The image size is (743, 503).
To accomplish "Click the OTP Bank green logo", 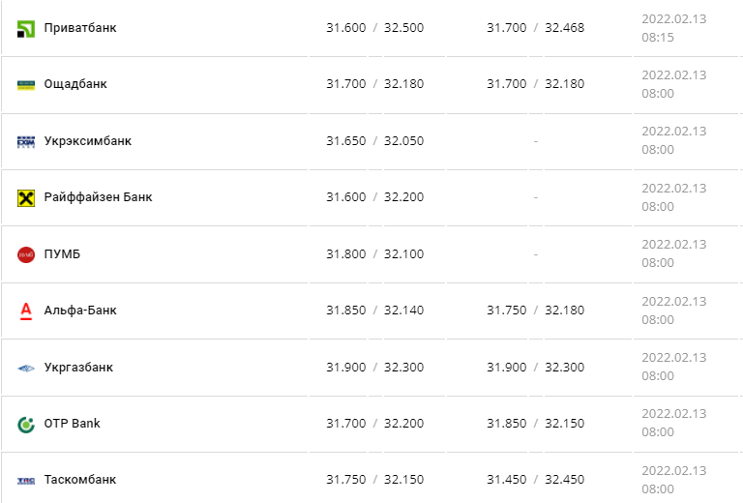I will (x=26, y=425).
